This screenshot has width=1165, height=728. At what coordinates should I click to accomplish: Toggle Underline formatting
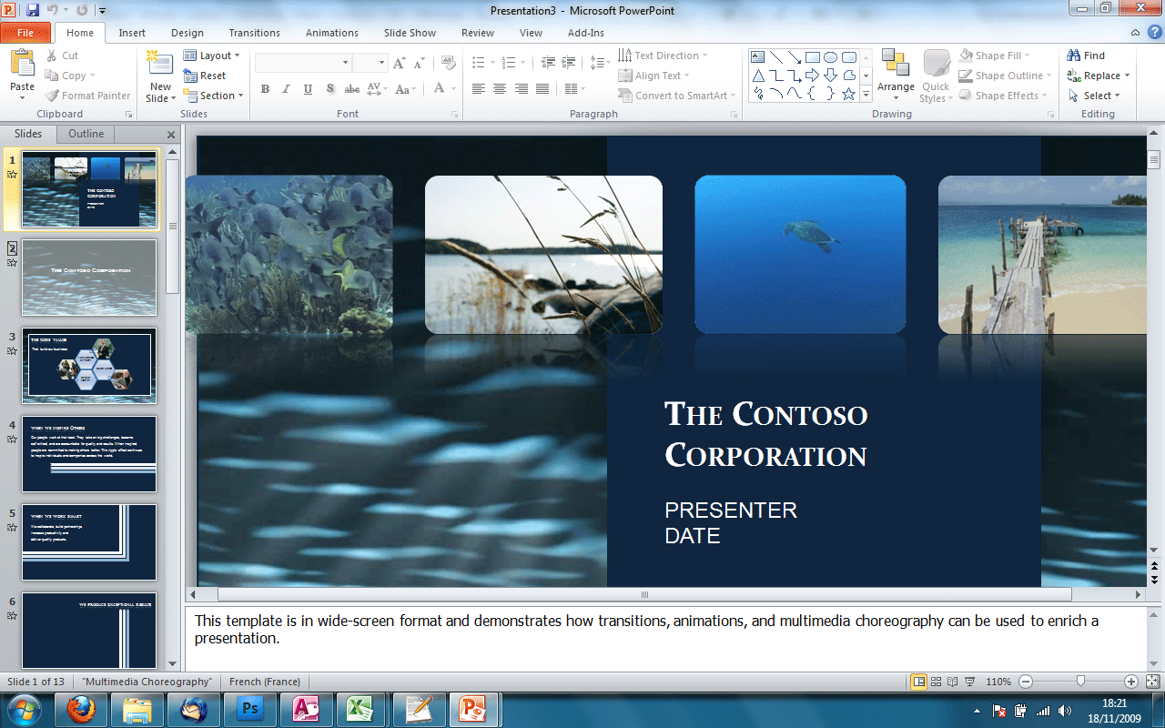[309, 89]
